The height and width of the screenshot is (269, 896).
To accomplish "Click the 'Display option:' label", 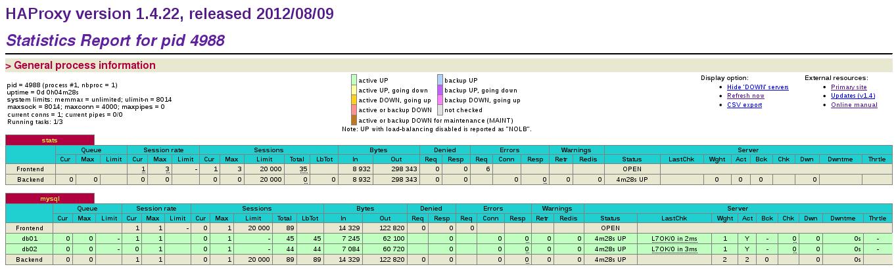I will [x=724, y=78].
